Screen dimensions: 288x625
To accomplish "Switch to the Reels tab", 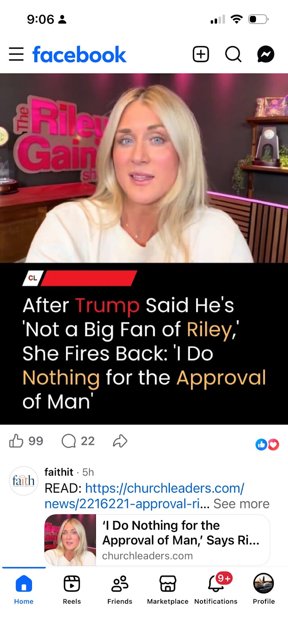I will (x=72, y=589).
